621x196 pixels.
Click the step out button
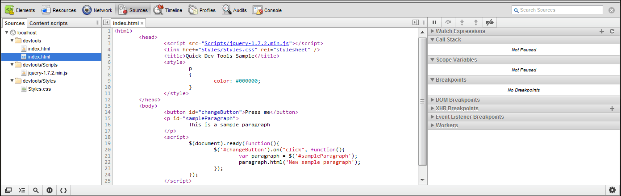[476, 22]
